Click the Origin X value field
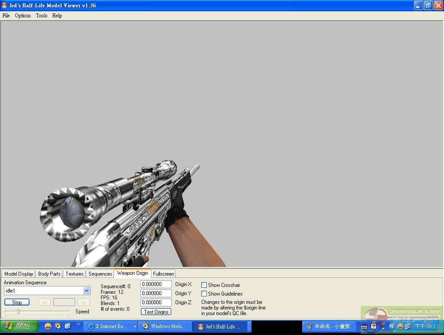The width and height of the screenshot is (444, 335). 156,284
